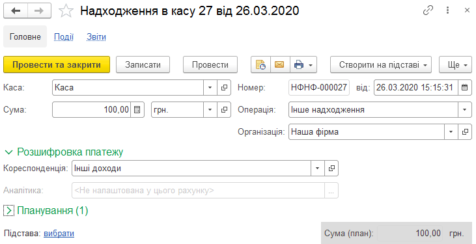Open the calculator for Сума

[137, 109]
